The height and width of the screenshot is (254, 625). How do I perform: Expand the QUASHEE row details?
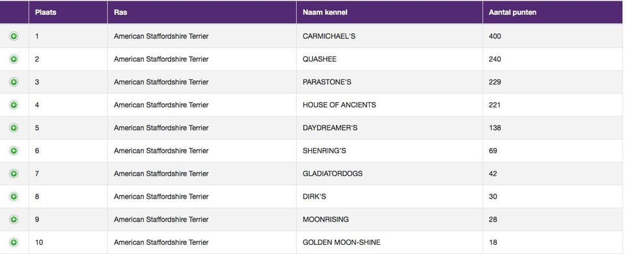[x=14, y=59]
